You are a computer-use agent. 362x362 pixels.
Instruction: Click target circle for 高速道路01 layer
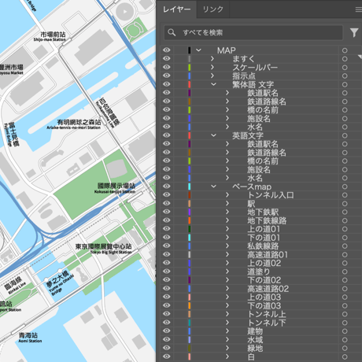coord(345,255)
